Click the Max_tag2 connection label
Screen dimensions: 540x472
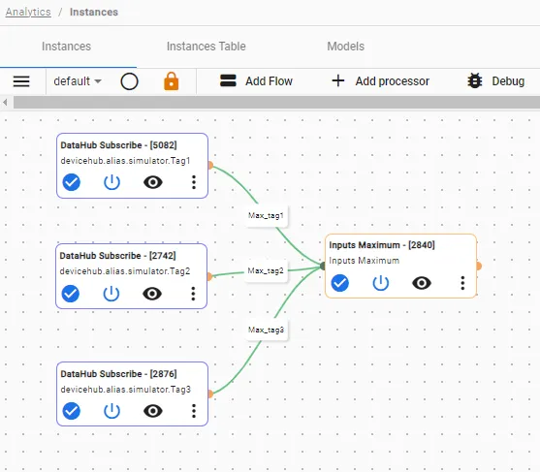[x=266, y=271]
